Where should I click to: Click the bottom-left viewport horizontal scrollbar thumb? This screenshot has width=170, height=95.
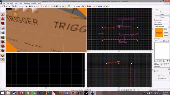(x=46, y=88)
